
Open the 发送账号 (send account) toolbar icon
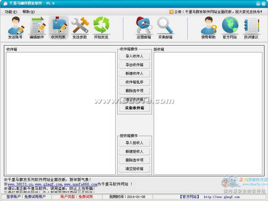click(x=15, y=28)
